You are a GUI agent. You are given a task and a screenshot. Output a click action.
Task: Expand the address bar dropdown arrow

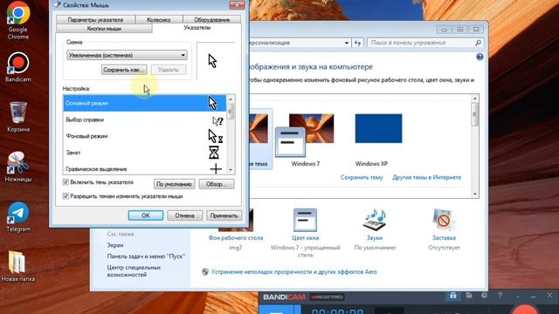pos(346,43)
